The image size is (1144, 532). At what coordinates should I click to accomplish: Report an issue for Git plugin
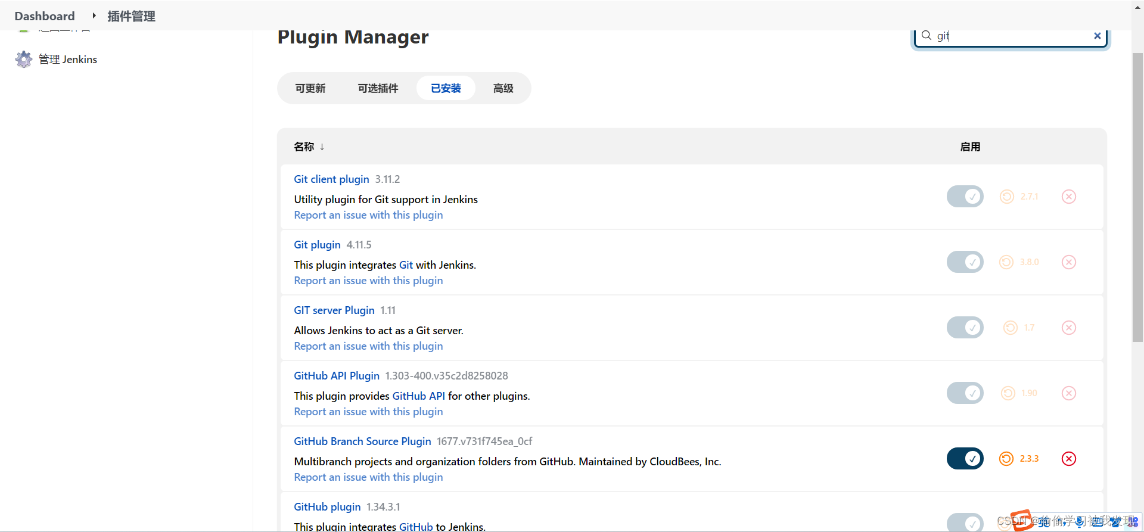[x=368, y=281]
